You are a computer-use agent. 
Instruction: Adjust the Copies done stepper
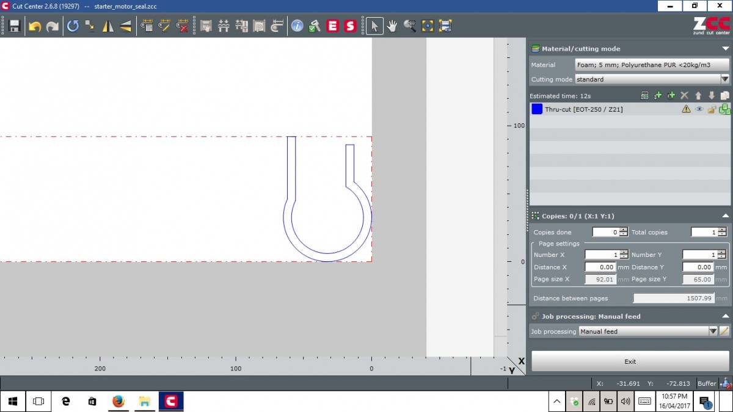623,232
